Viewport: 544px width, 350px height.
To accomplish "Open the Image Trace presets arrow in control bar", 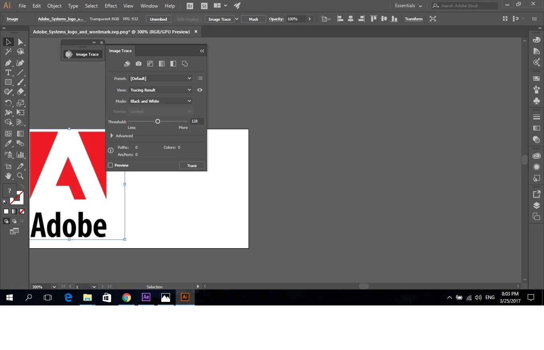I will point(237,19).
